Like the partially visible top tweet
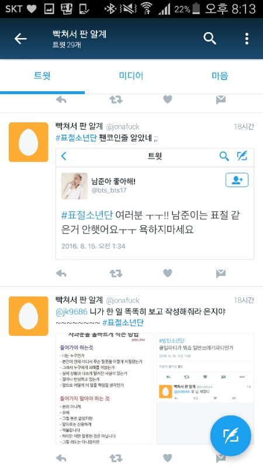This screenshot has height=468, width=263. (x=168, y=99)
